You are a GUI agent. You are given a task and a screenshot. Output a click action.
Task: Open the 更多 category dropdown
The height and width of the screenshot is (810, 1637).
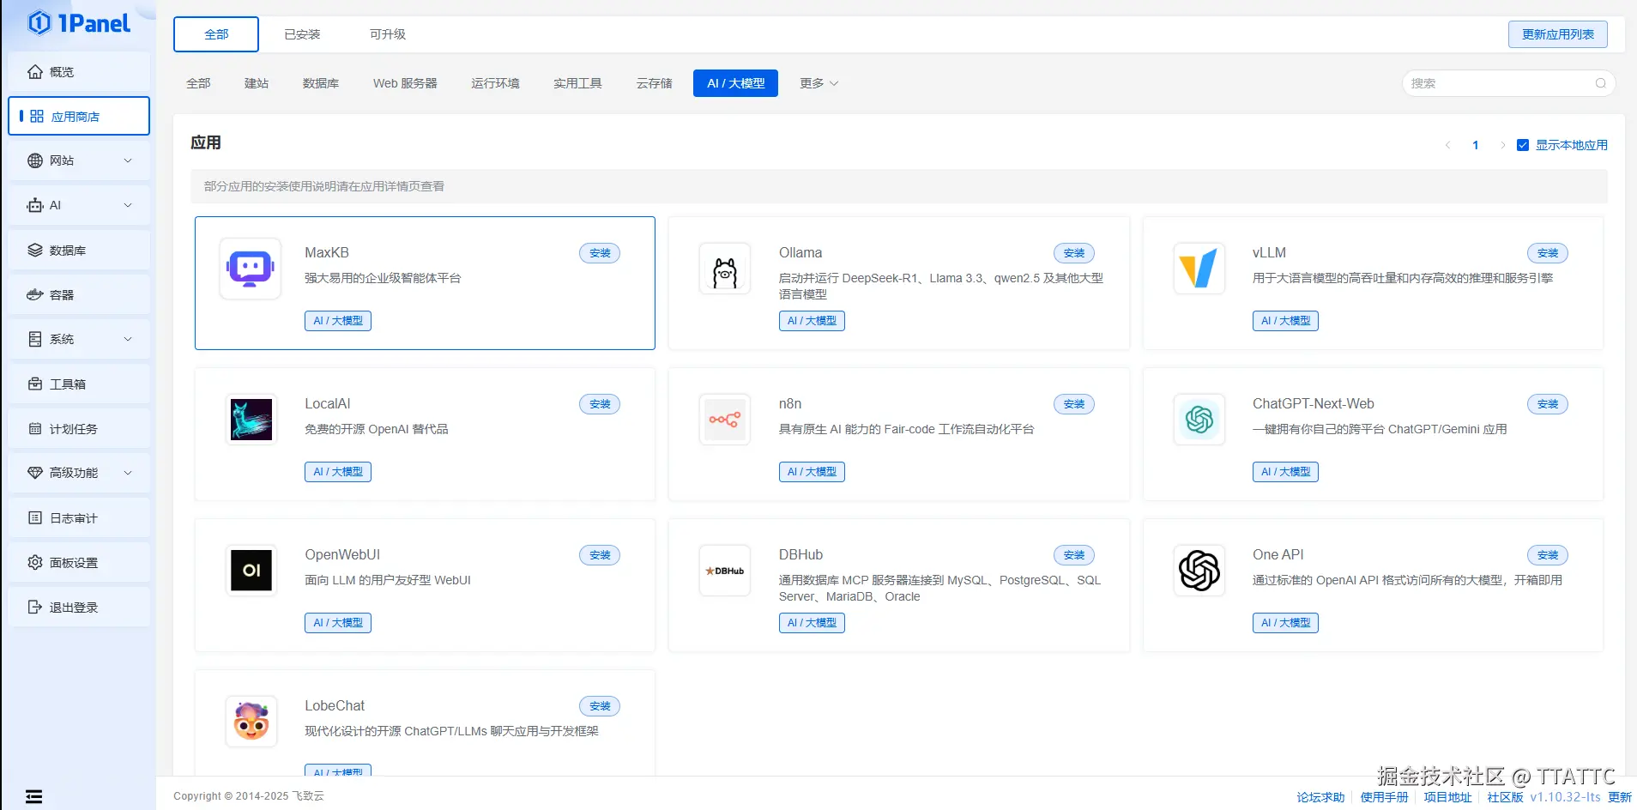click(818, 83)
